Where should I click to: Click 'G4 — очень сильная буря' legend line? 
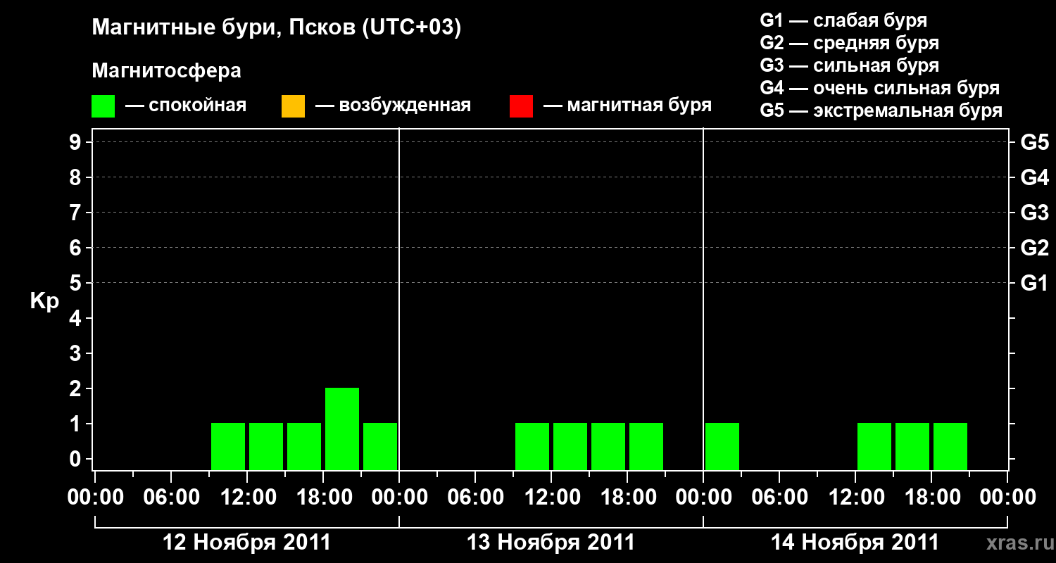[x=880, y=88]
